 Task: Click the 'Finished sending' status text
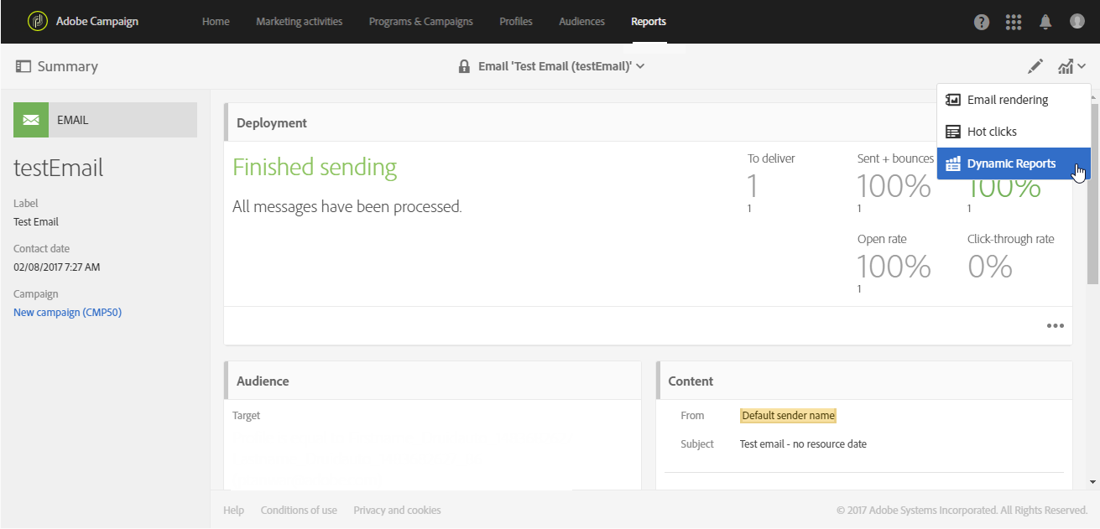tap(315, 168)
